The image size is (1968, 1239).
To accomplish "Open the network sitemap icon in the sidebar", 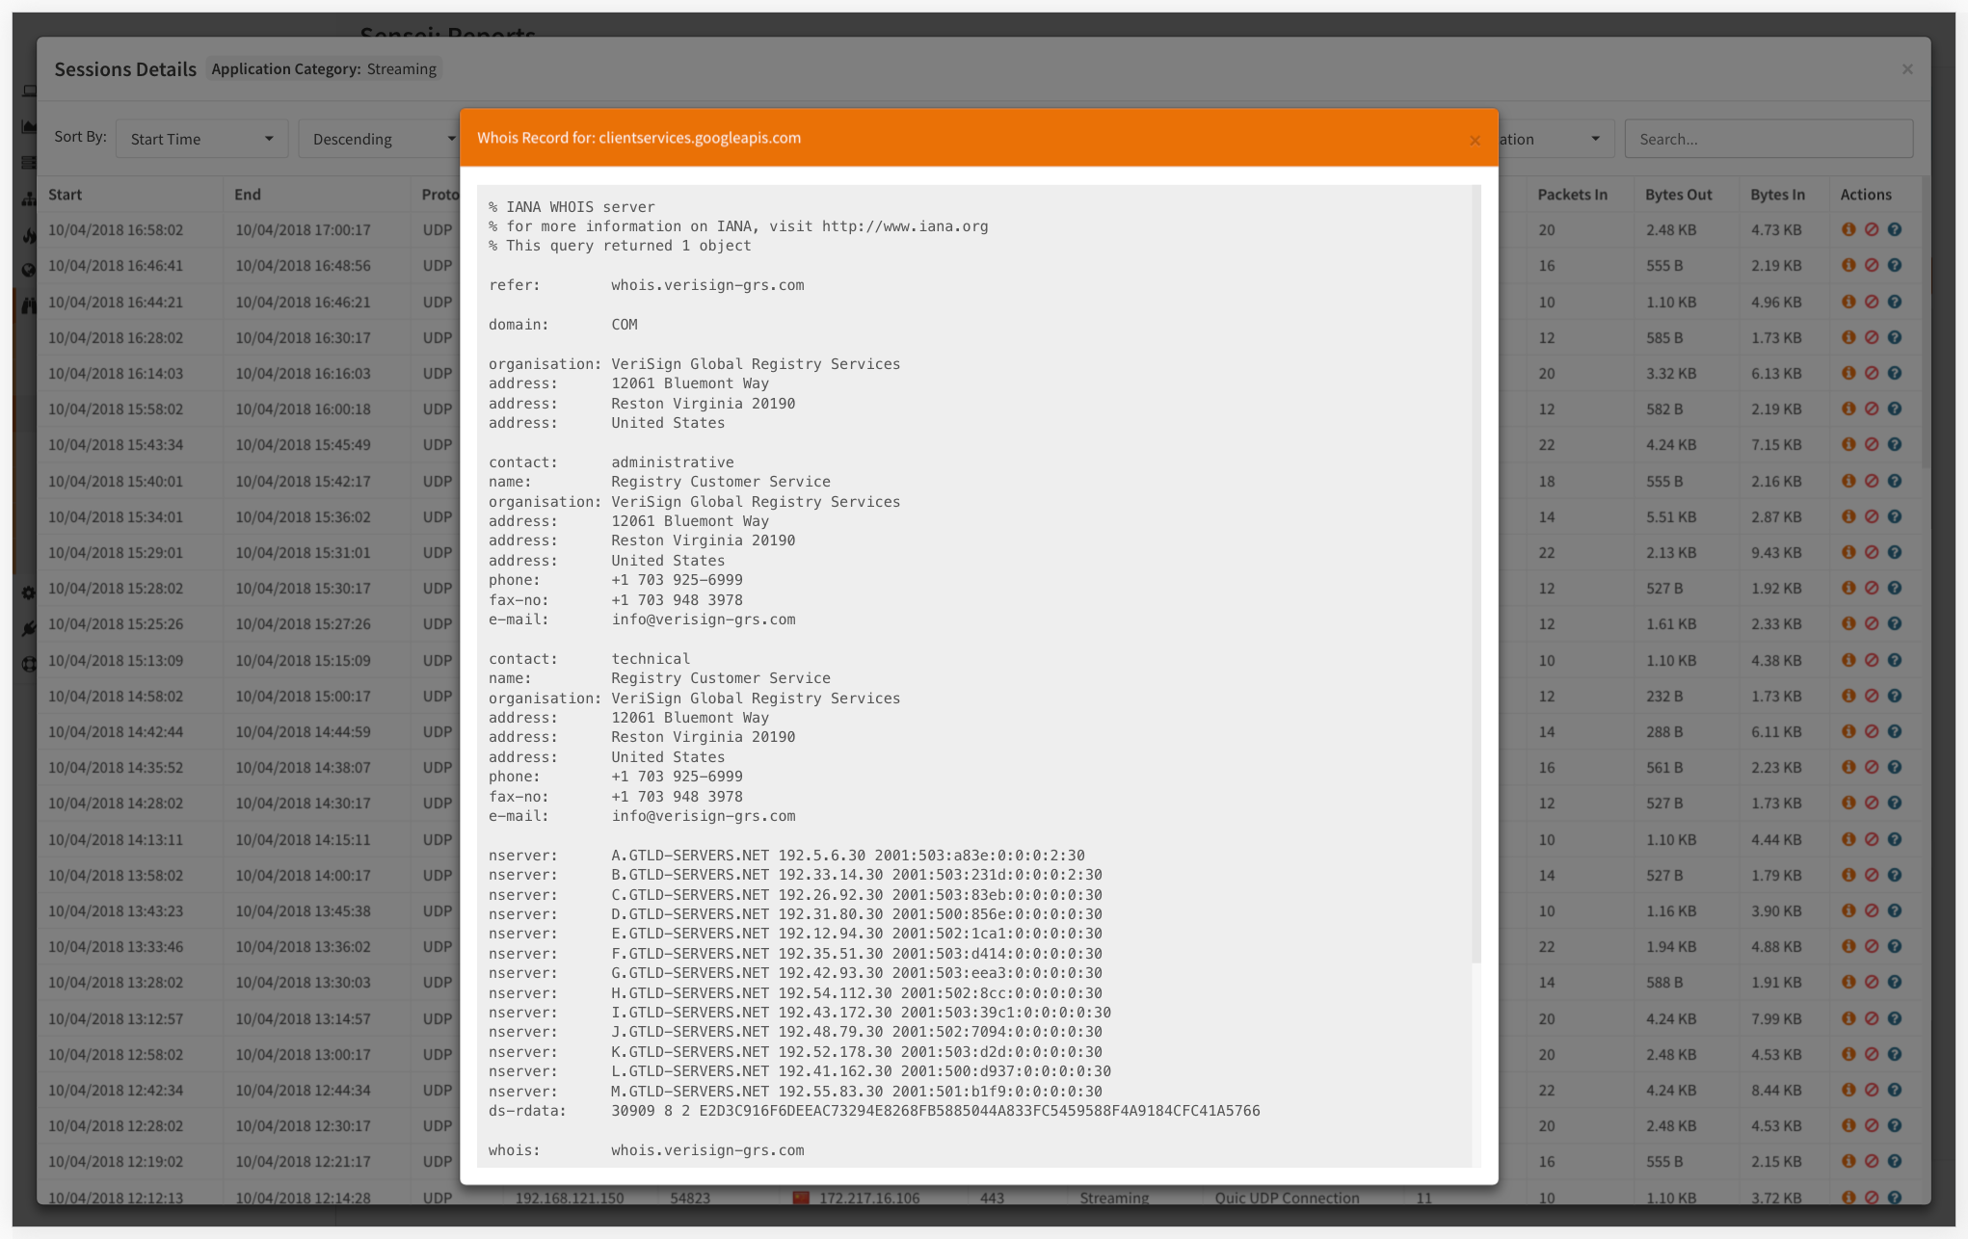I will tap(29, 198).
